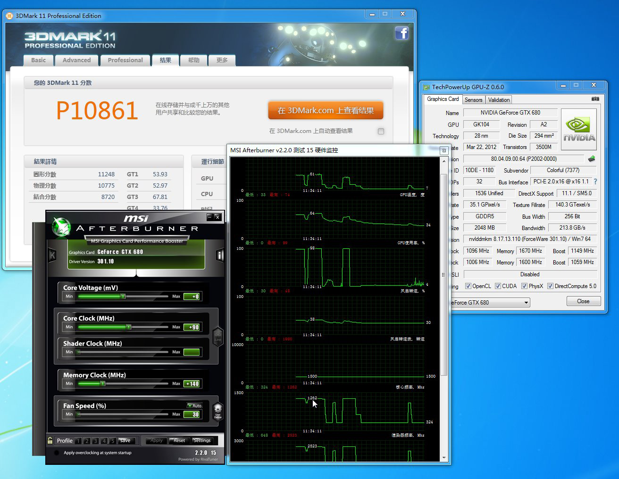Close the hardware monitor graph window

tap(443, 150)
